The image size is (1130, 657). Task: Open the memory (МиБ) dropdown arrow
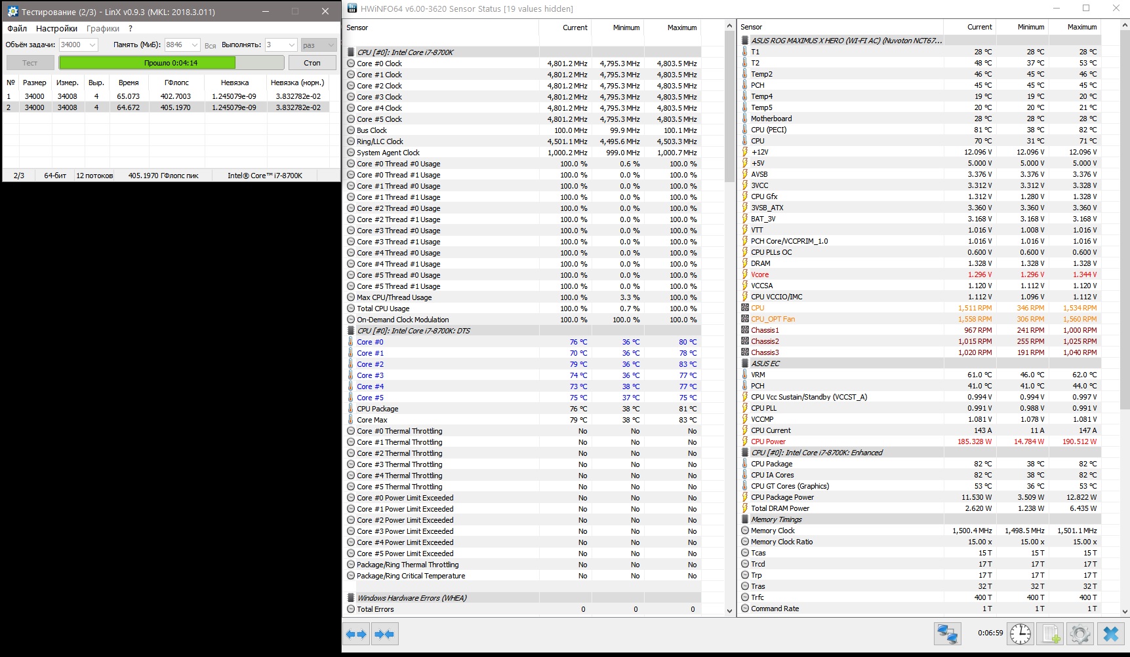(194, 45)
